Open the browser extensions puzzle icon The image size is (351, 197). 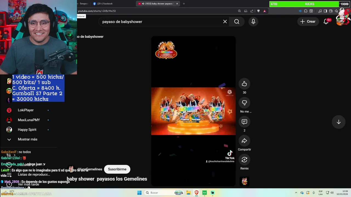point(306,11)
